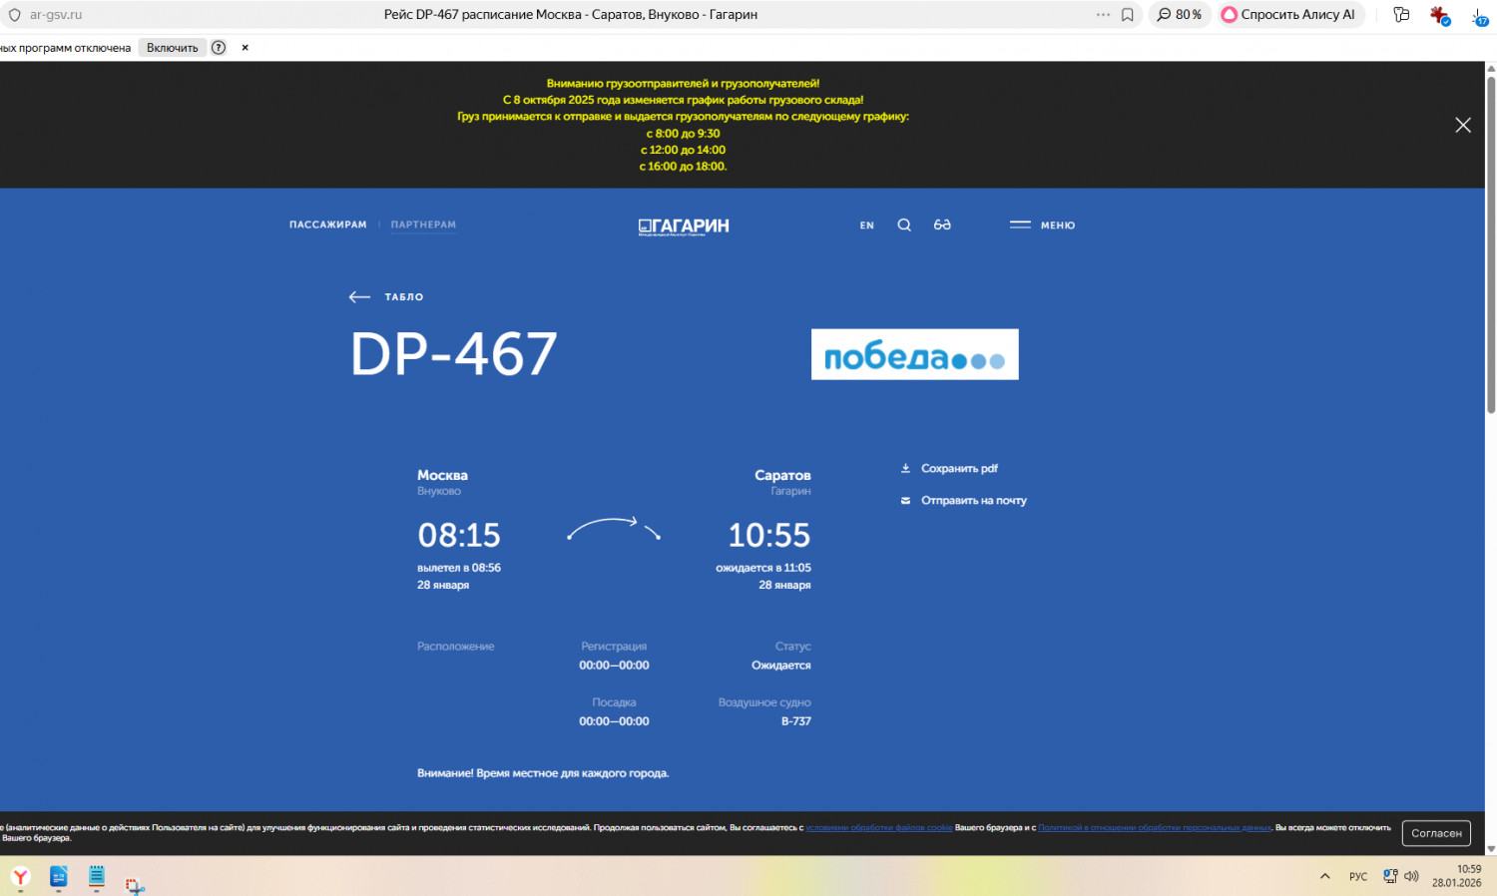This screenshot has height=896, width=1497.
Task: Click the envelope icon for Отправить на почту
Action: click(x=906, y=501)
